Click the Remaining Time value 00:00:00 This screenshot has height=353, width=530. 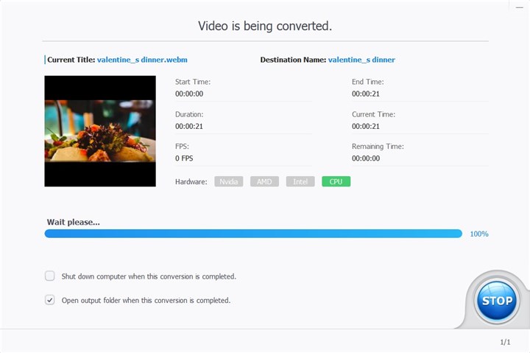tap(366, 158)
